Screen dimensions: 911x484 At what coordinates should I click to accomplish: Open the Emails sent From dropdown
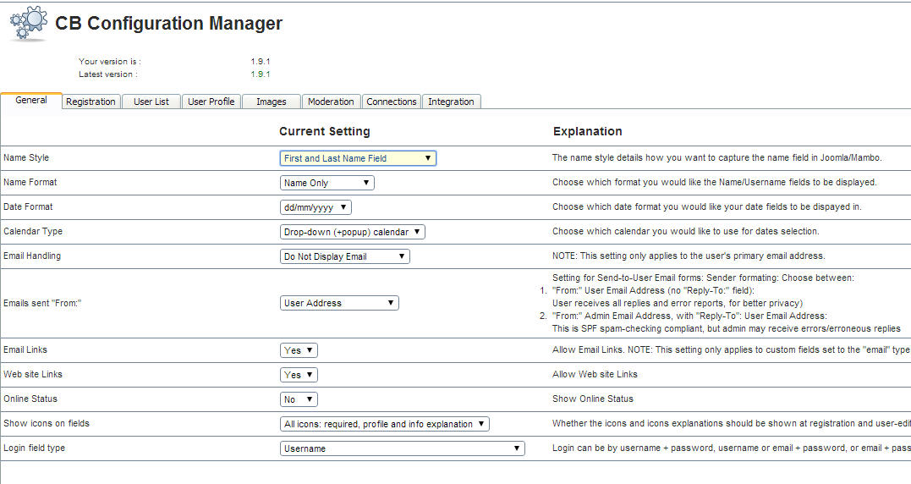tap(339, 303)
